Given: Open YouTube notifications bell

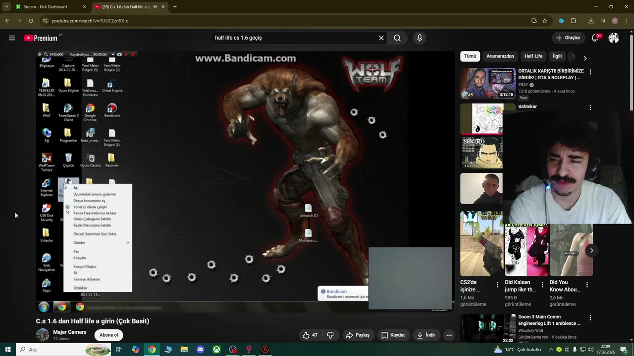Looking at the screenshot, I should point(595,38).
